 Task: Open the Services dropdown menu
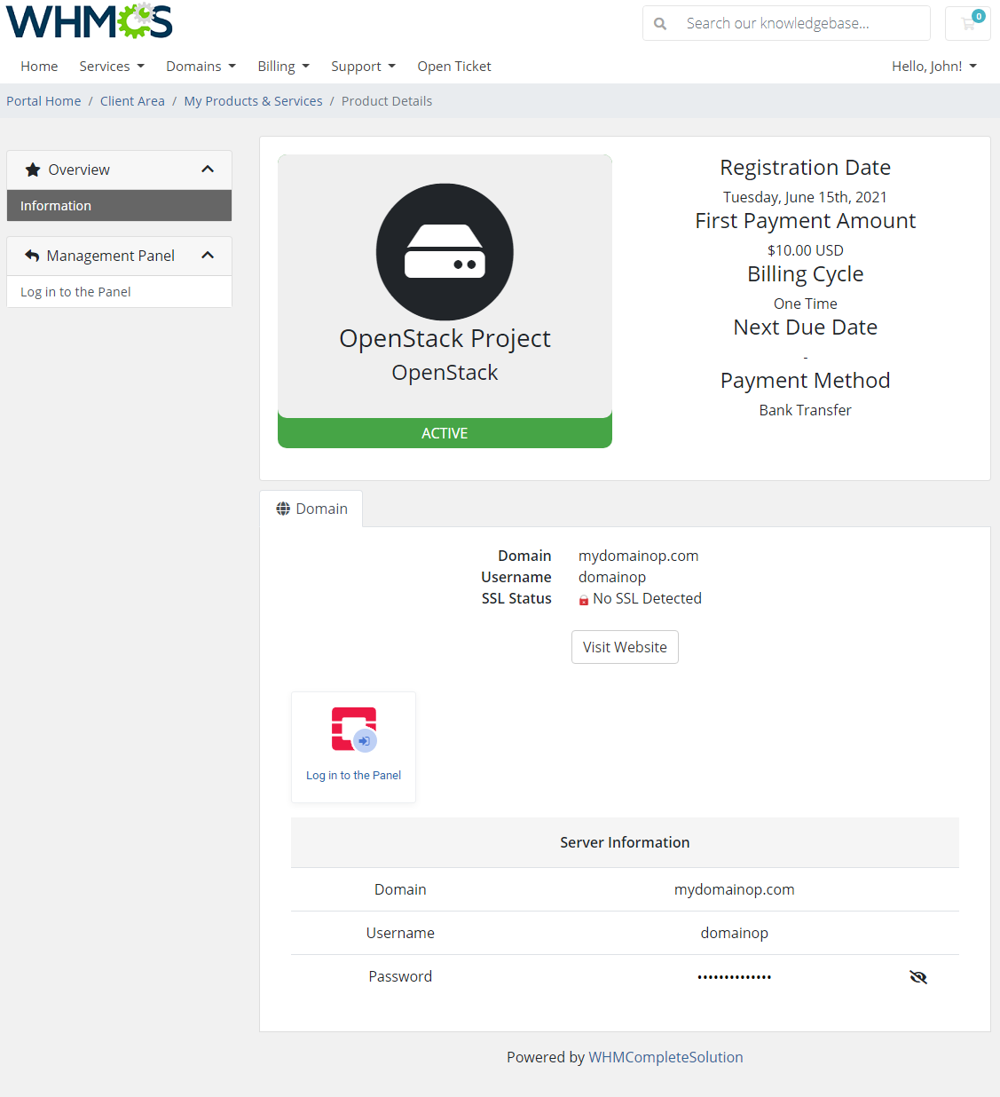point(112,67)
